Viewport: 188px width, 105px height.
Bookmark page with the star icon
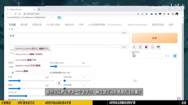point(146,14)
